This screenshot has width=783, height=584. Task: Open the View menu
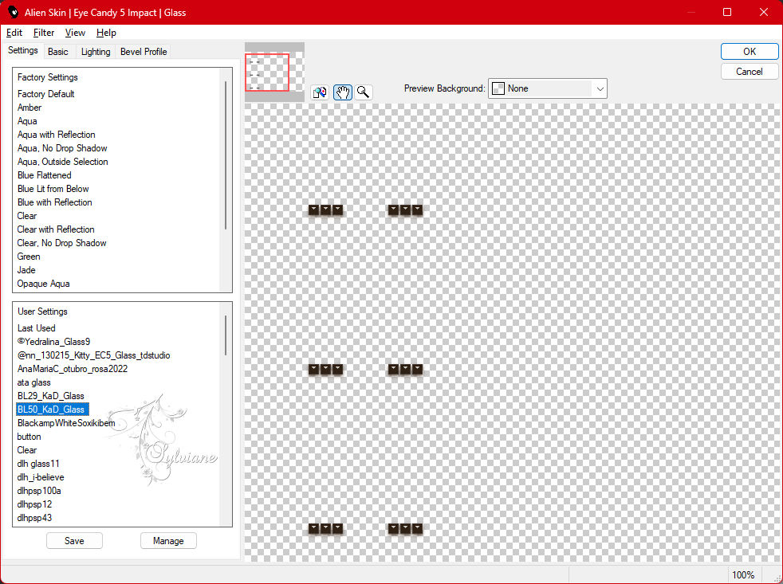pos(75,33)
